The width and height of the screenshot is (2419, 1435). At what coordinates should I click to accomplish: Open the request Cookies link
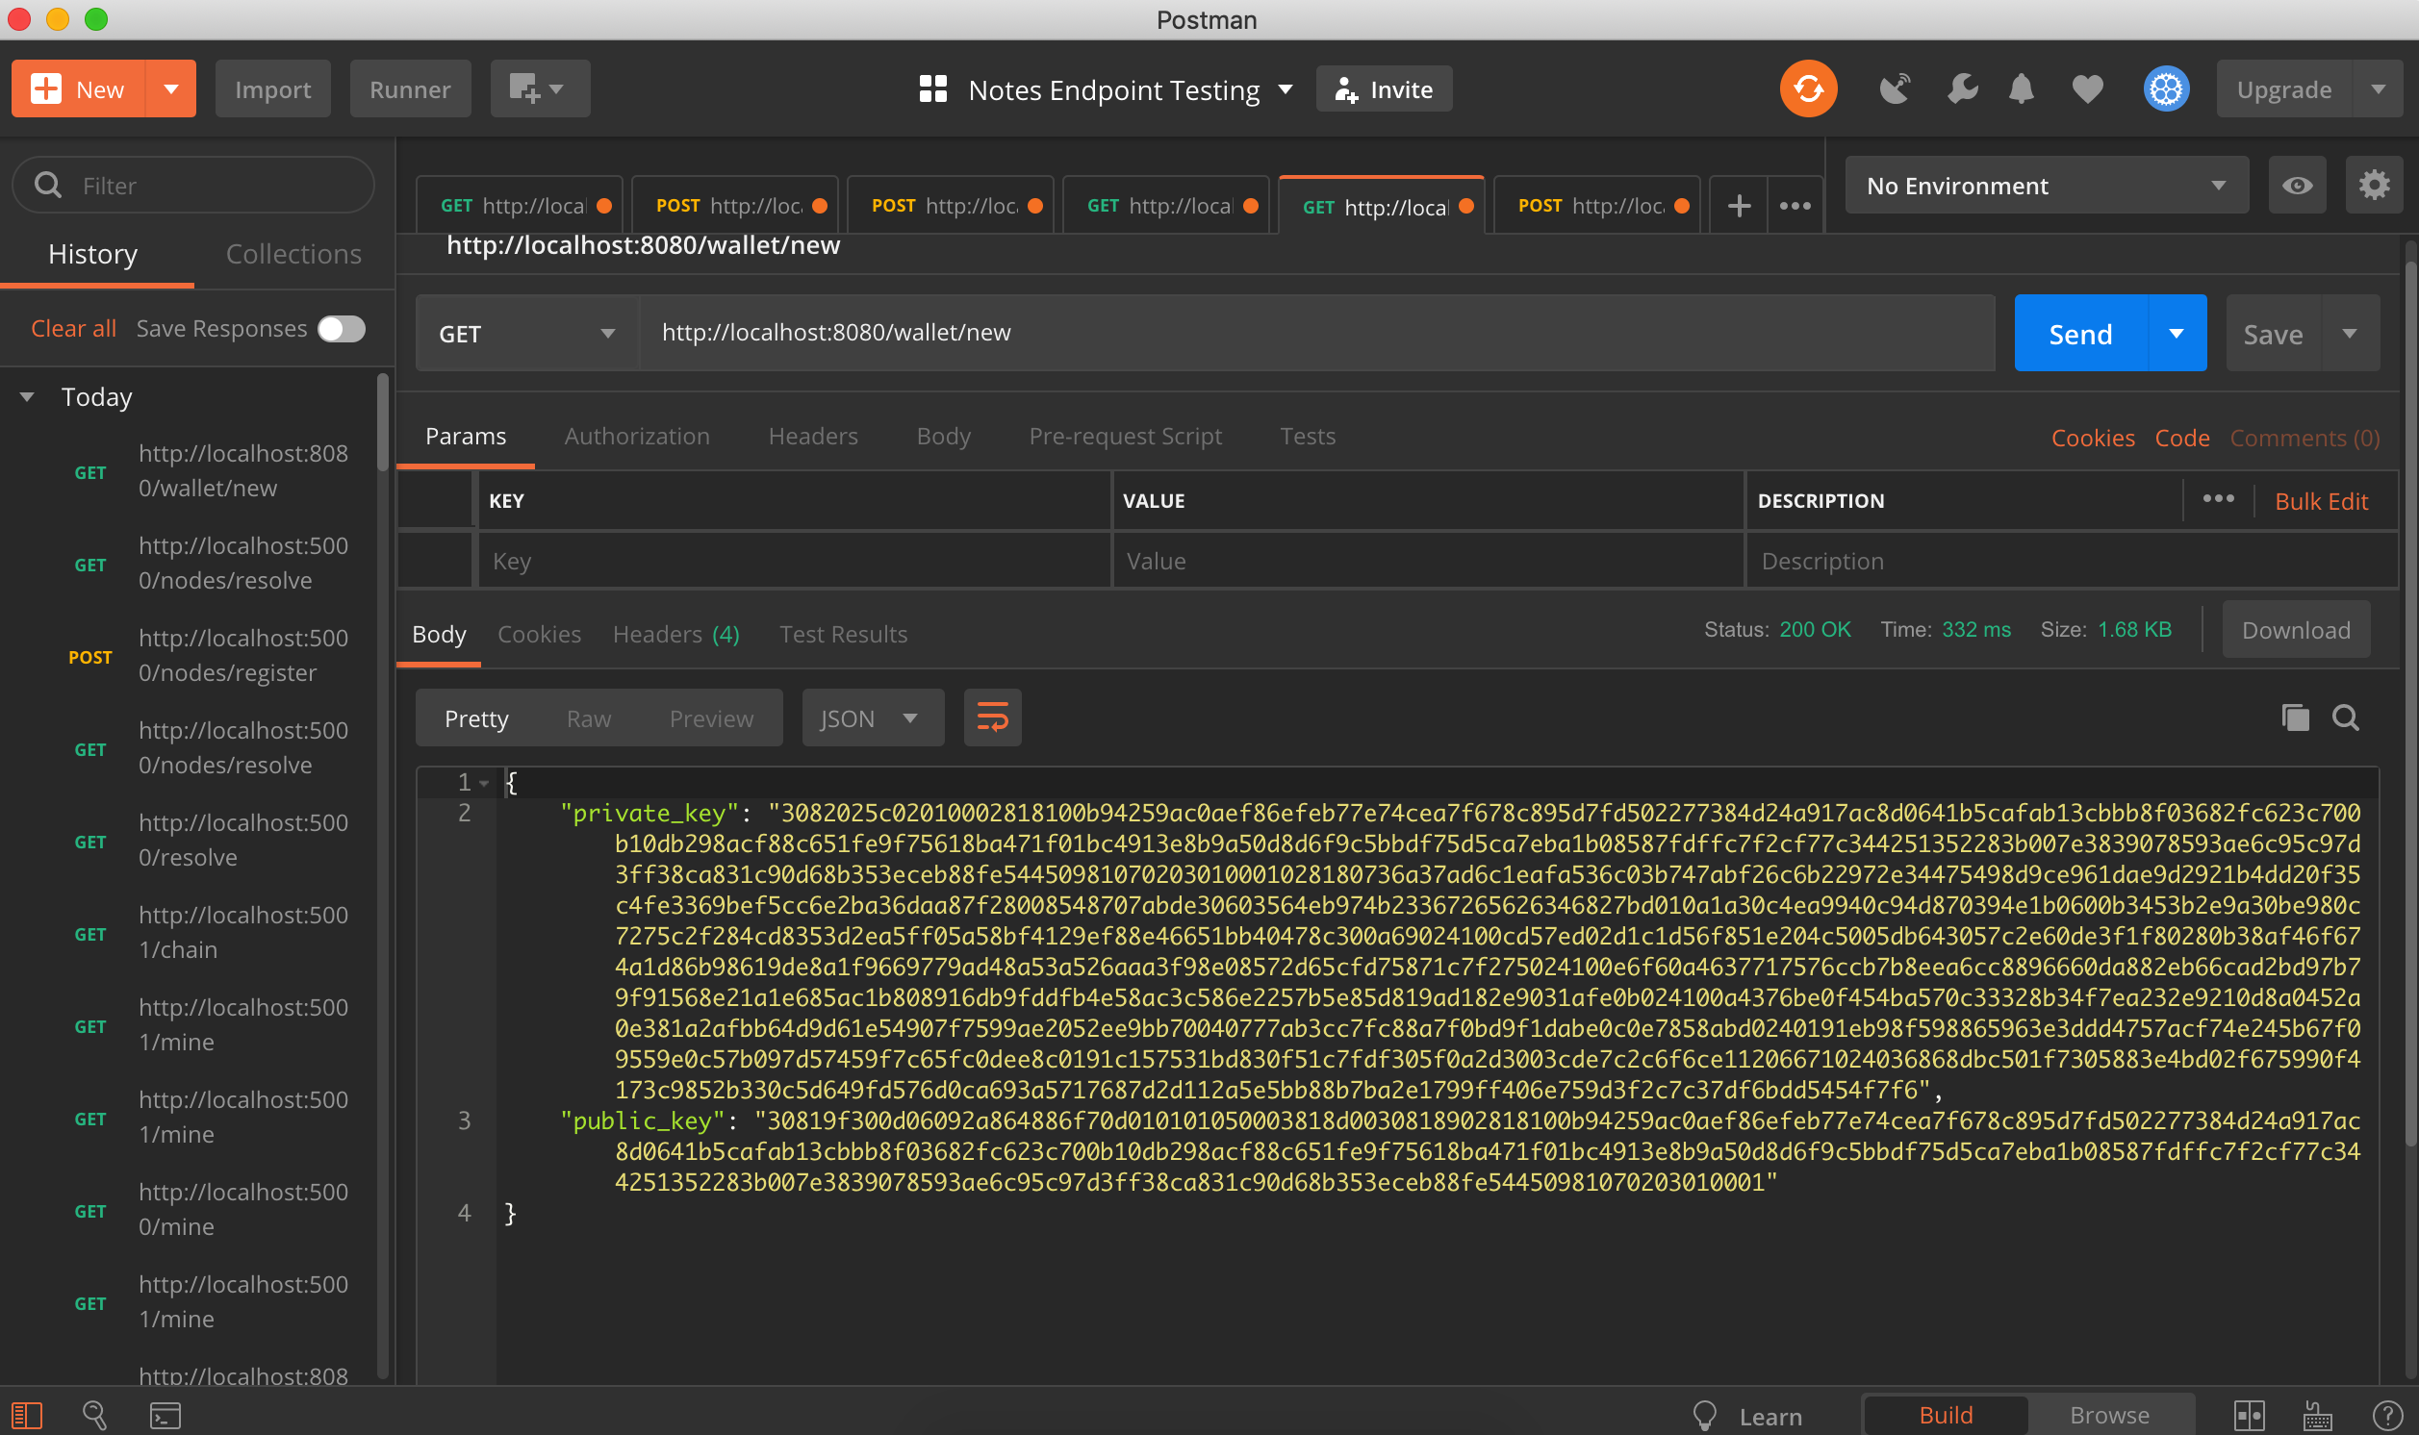tap(2092, 438)
